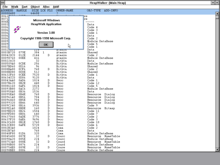Select row with address 00048F80

click(x=108, y=133)
